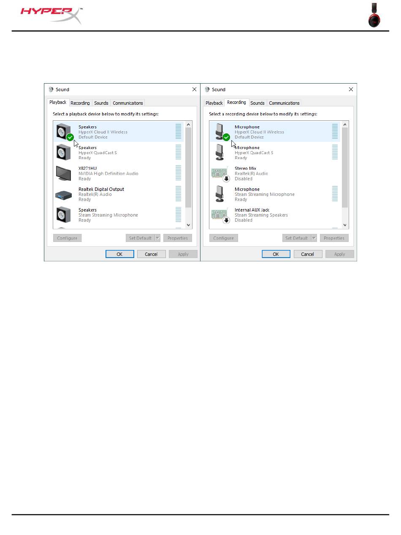Click 'Realtek(R) Audio' under Stereo Mix

(x=251, y=174)
